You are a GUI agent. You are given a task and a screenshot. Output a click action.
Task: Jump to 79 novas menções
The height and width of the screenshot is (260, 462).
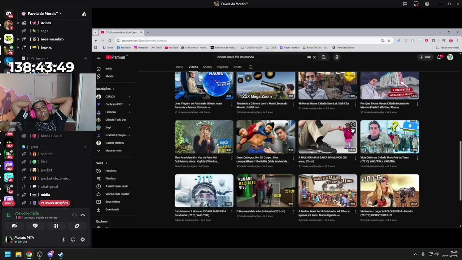point(55,203)
